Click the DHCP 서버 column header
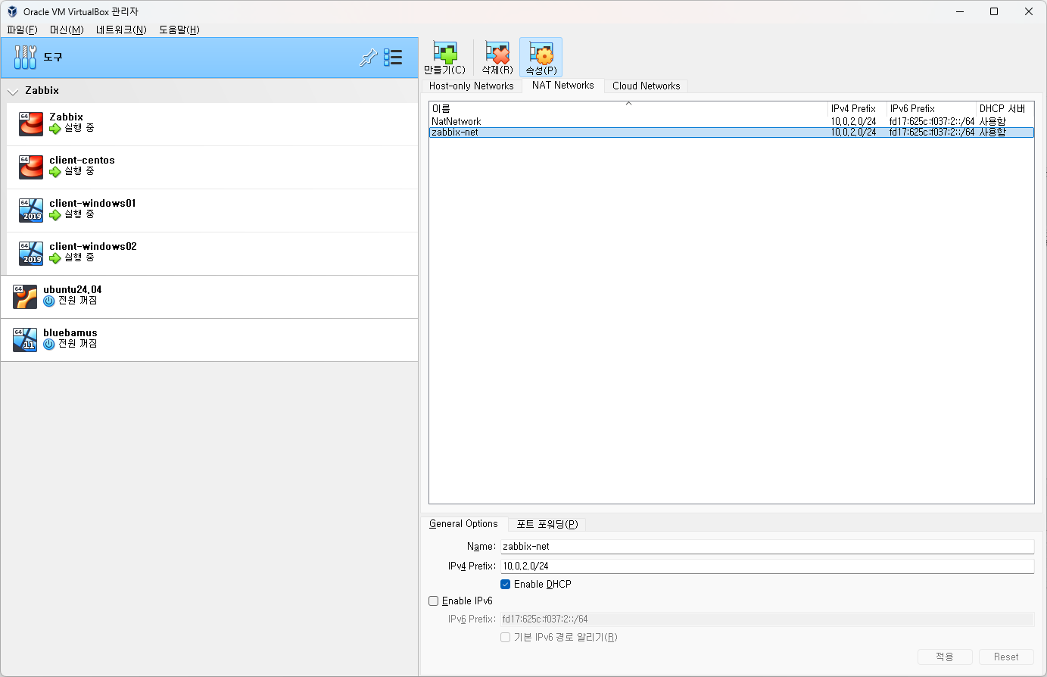 [1005, 108]
